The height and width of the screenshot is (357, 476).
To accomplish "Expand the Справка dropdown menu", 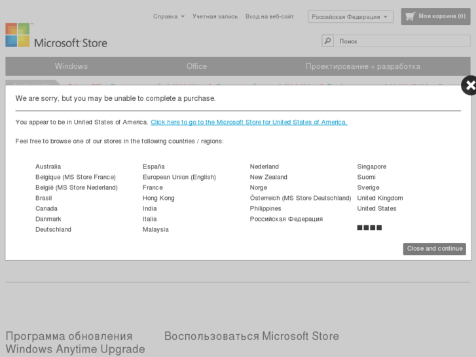I will click(168, 16).
